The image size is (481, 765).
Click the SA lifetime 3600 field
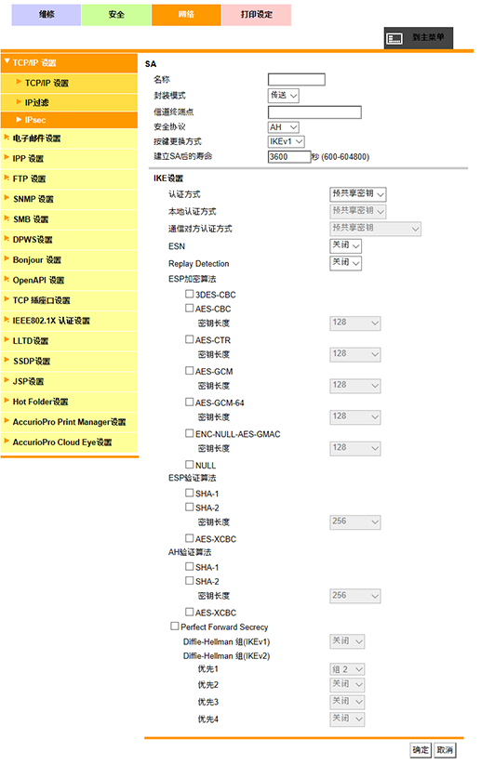(289, 156)
